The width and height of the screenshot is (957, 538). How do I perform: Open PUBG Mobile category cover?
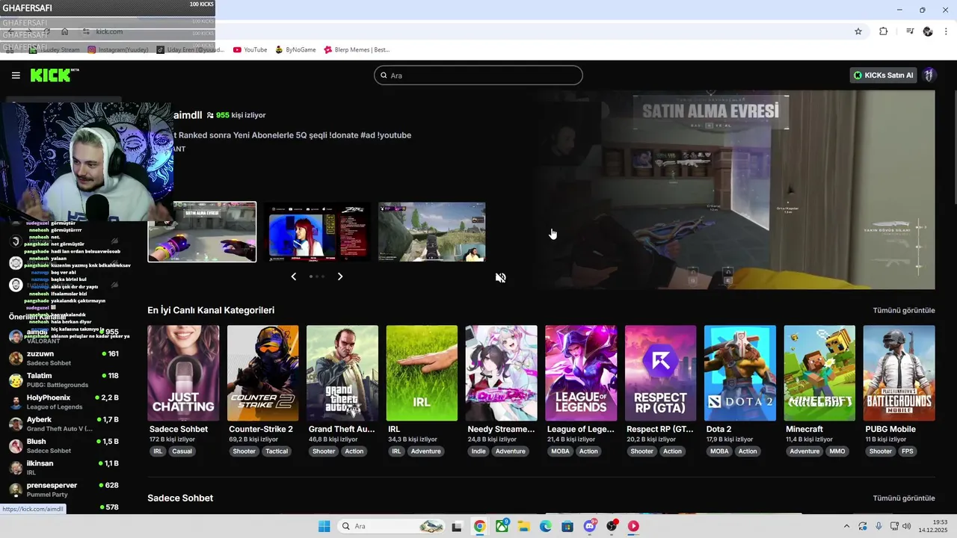point(899,373)
